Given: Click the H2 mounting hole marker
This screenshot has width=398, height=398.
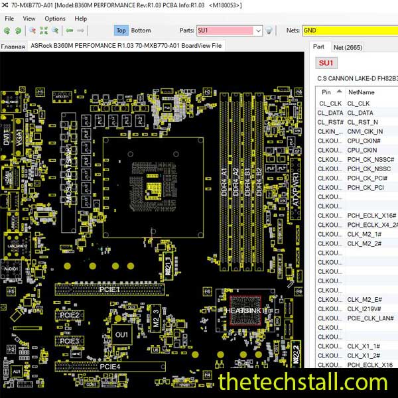Looking at the screenshot, I should click(208, 92).
